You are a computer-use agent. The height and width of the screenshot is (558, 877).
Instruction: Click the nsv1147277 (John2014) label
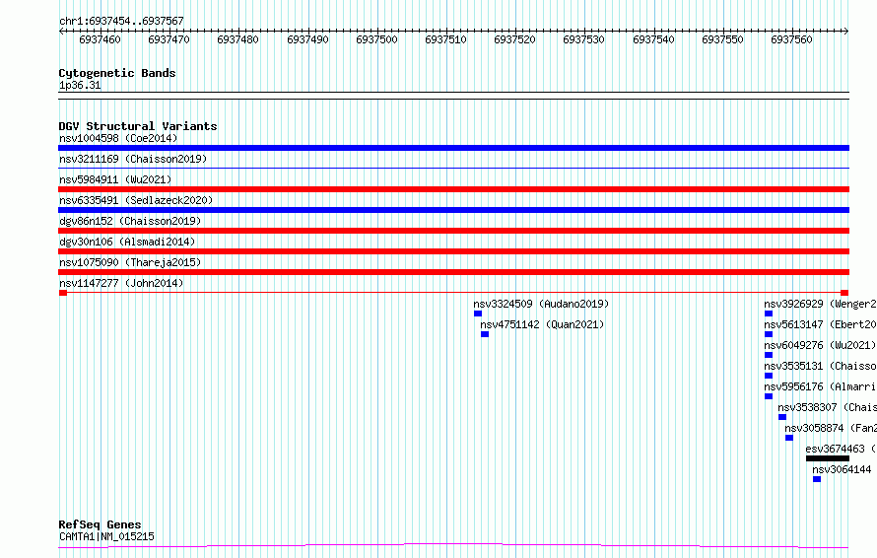121,283
